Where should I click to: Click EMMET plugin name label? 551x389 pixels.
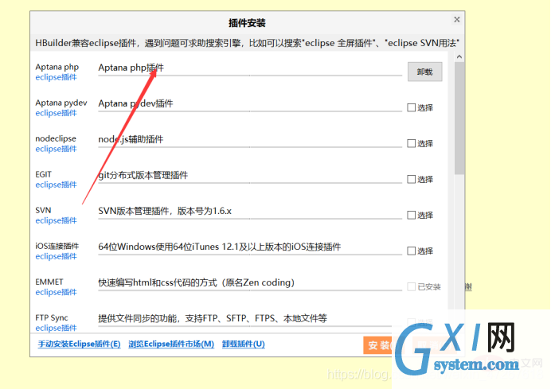[x=49, y=282]
